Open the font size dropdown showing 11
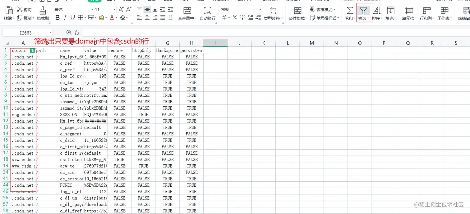The image size is (470, 214). click(114, 10)
